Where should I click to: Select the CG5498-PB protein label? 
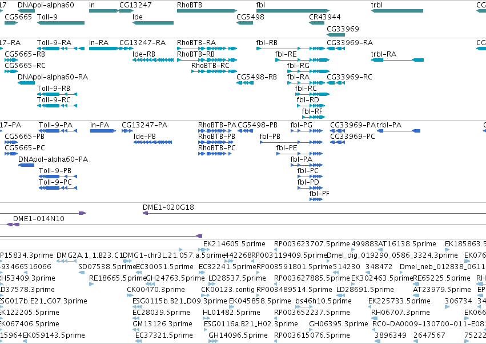[x=258, y=125]
